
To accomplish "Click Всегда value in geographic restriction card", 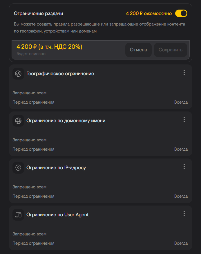I will pyautogui.click(x=181, y=102).
